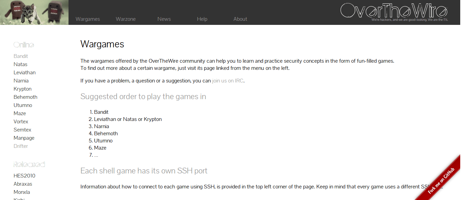Click the kitten and Domo header image
The width and height of the screenshot is (465, 200).
click(34, 12)
